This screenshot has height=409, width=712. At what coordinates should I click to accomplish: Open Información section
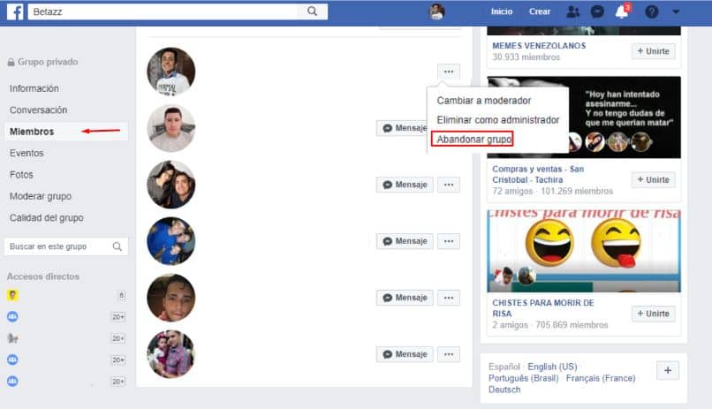pos(34,88)
